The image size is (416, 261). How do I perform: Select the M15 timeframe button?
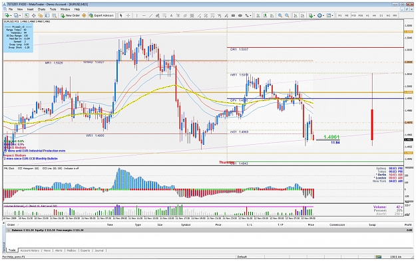coord(353,15)
